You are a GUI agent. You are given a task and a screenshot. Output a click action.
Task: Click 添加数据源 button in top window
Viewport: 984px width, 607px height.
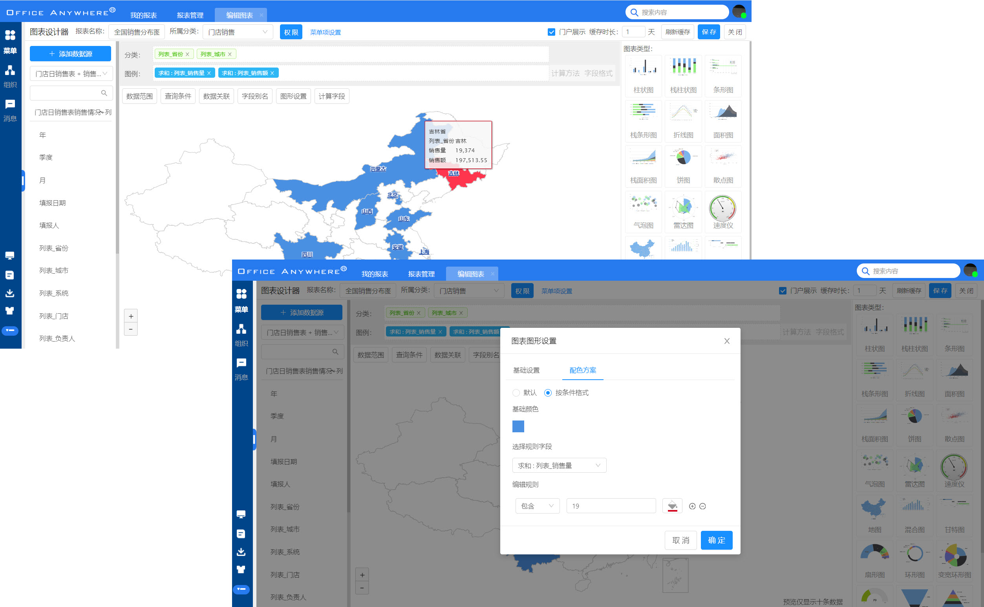click(x=70, y=54)
